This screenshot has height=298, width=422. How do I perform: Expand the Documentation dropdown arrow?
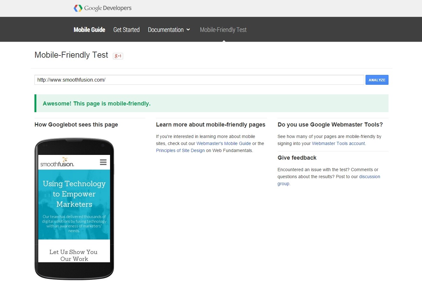tap(188, 30)
